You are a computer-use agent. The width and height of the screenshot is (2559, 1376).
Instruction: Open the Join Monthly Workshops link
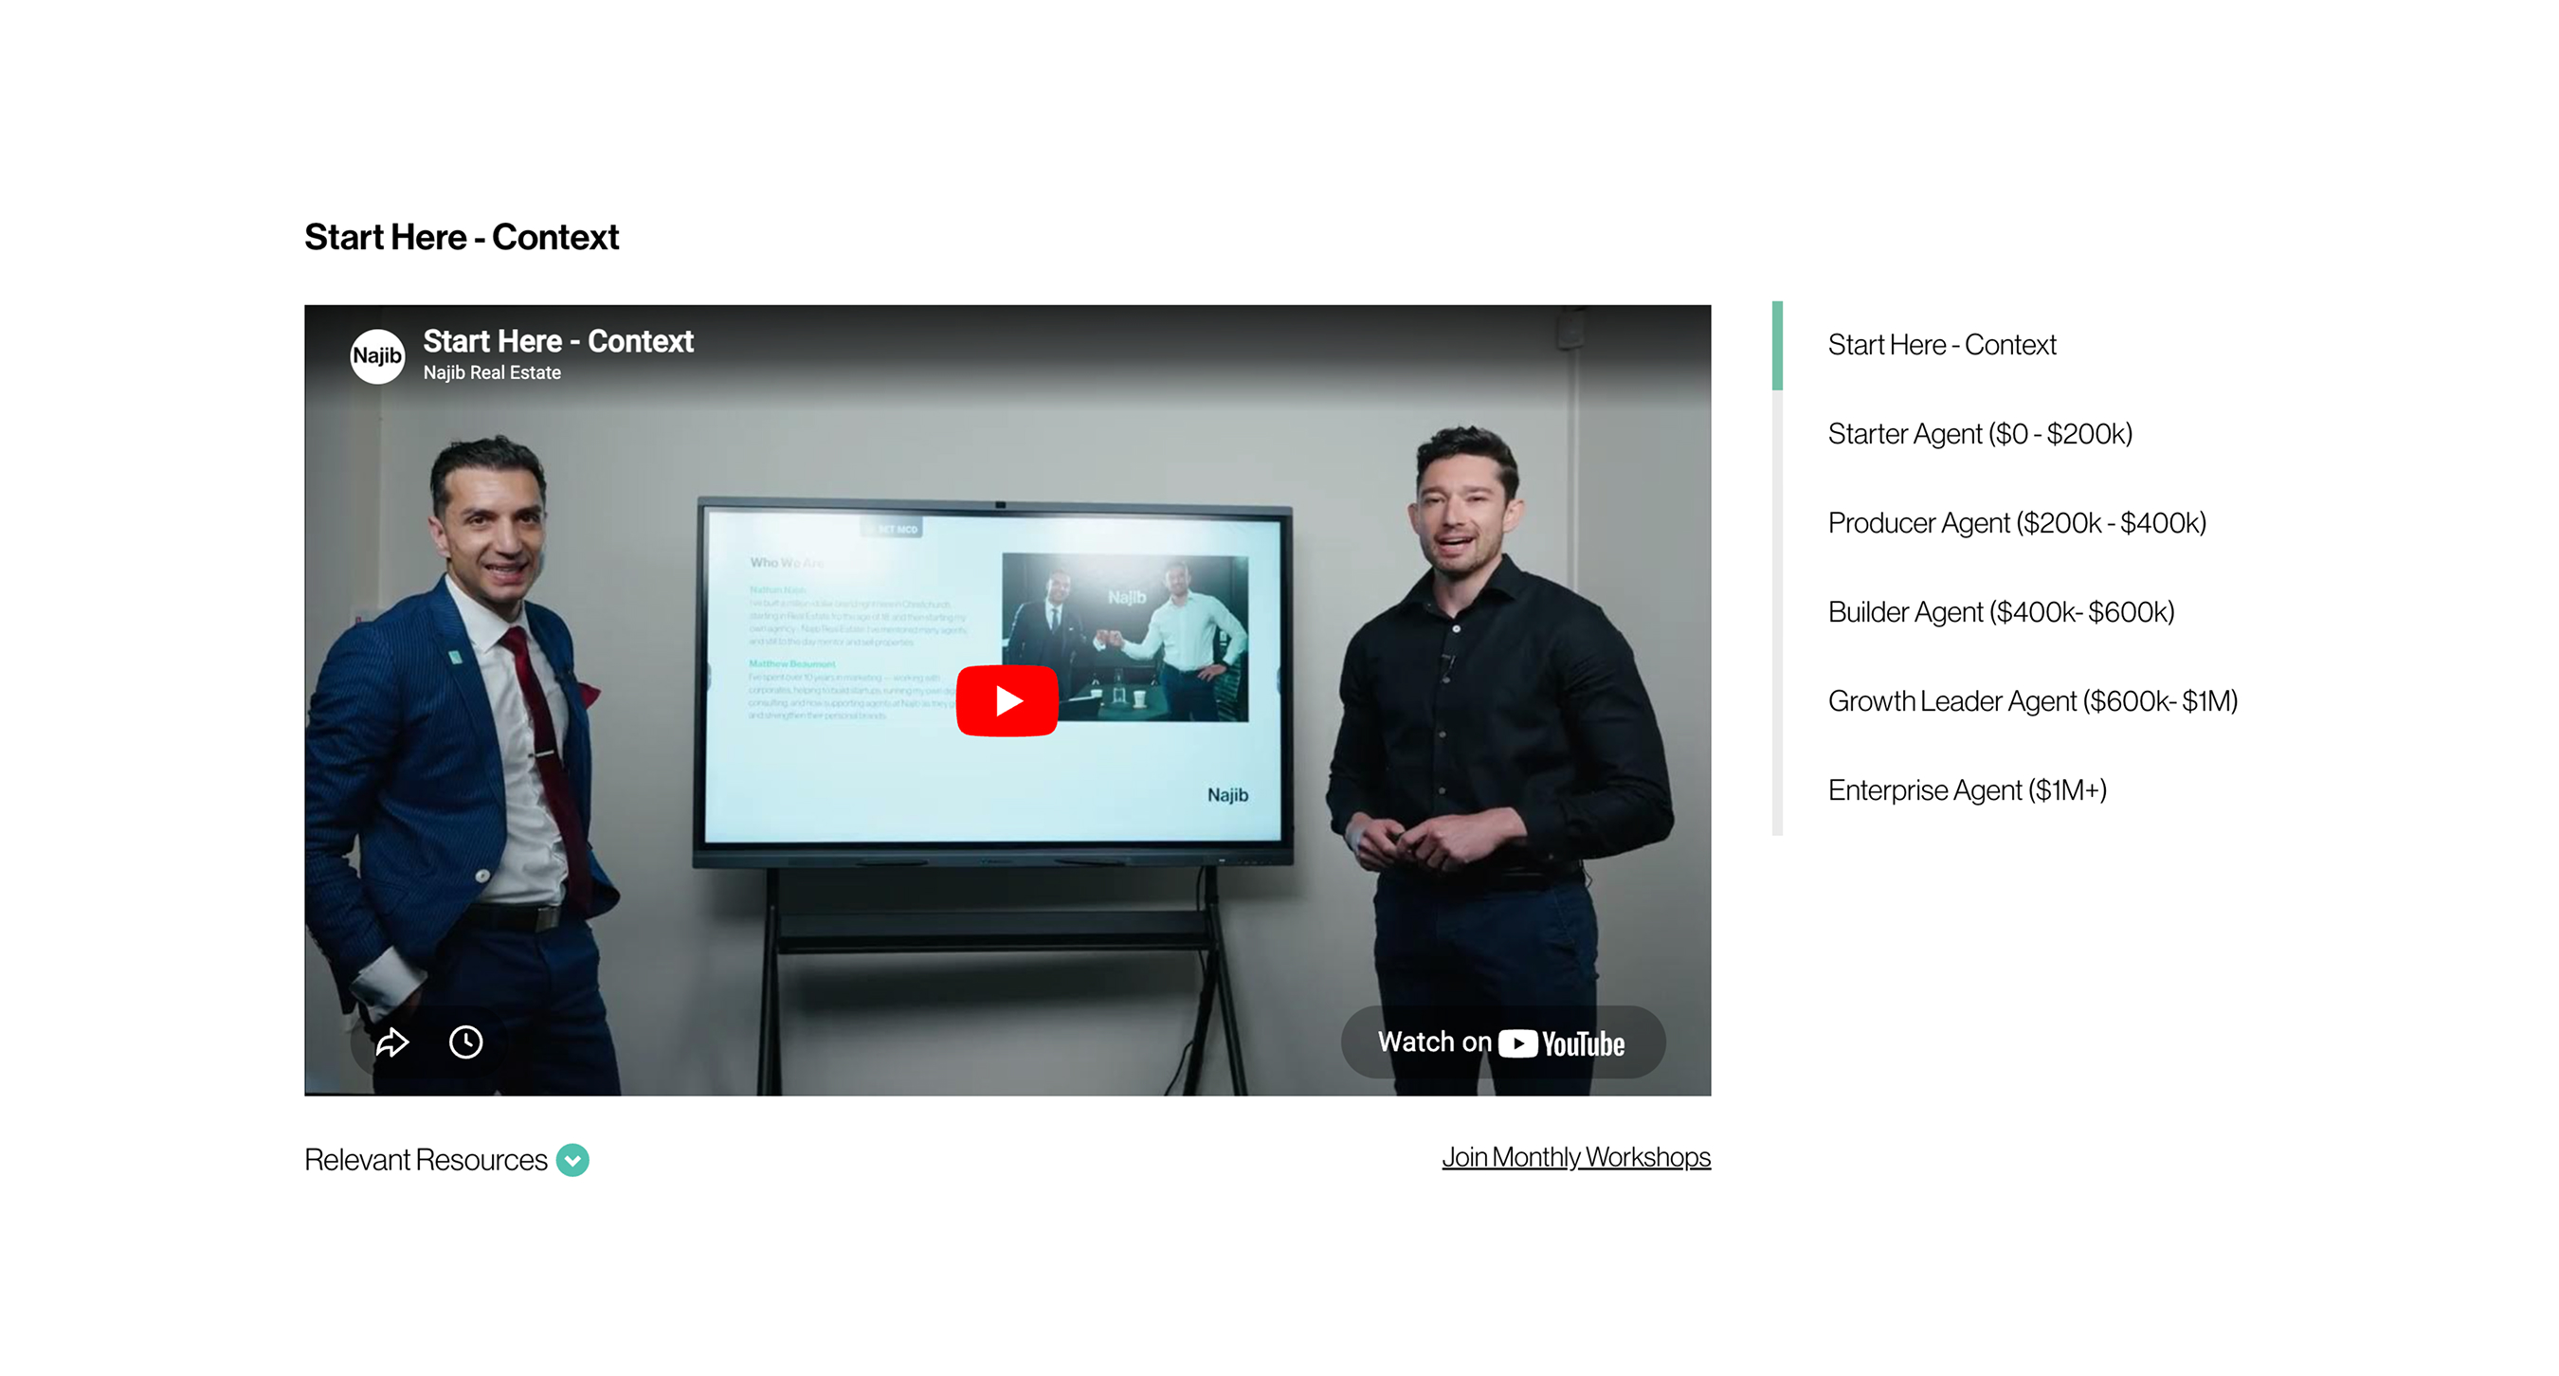pos(1575,1156)
